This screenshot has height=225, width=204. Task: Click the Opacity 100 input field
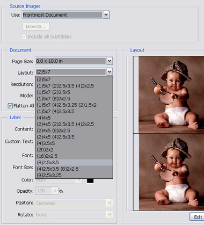click(43, 191)
